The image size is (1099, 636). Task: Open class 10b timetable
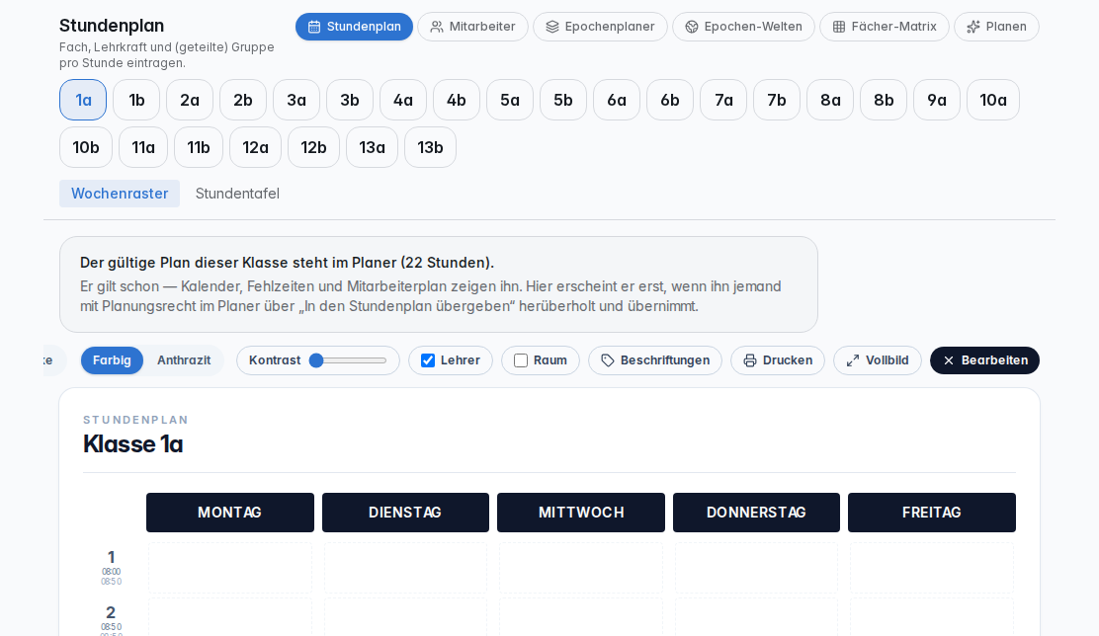[86, 148]
